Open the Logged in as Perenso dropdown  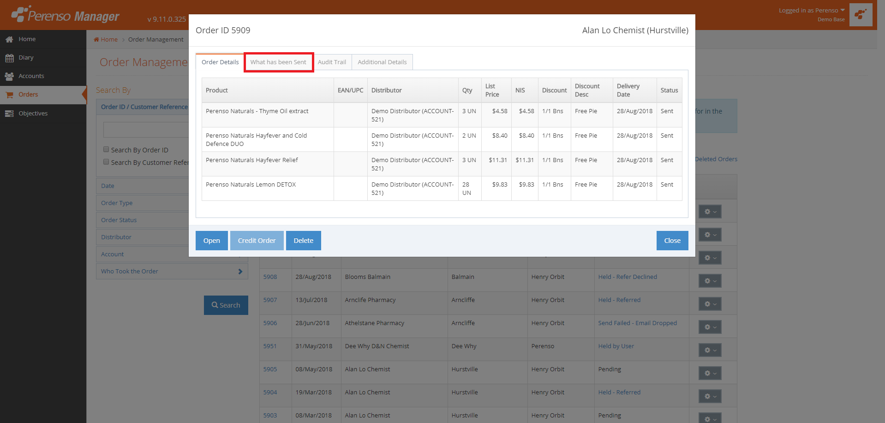[812, 11]
